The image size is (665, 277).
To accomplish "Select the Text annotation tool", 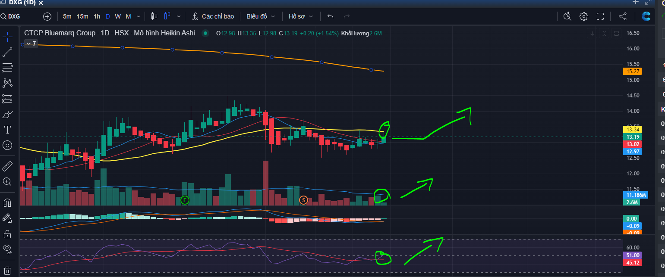I will (x=7, y=130).
